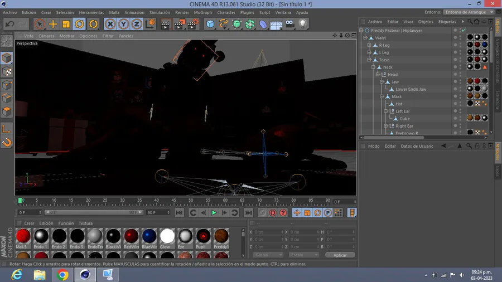Click frame 45 on the timeline
This screenshot has height=282, width=502.
173,201
